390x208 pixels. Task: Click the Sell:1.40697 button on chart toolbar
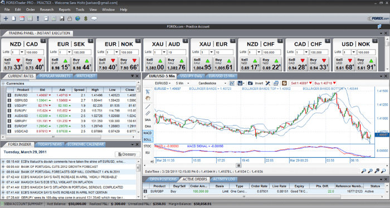coord(301,83)
